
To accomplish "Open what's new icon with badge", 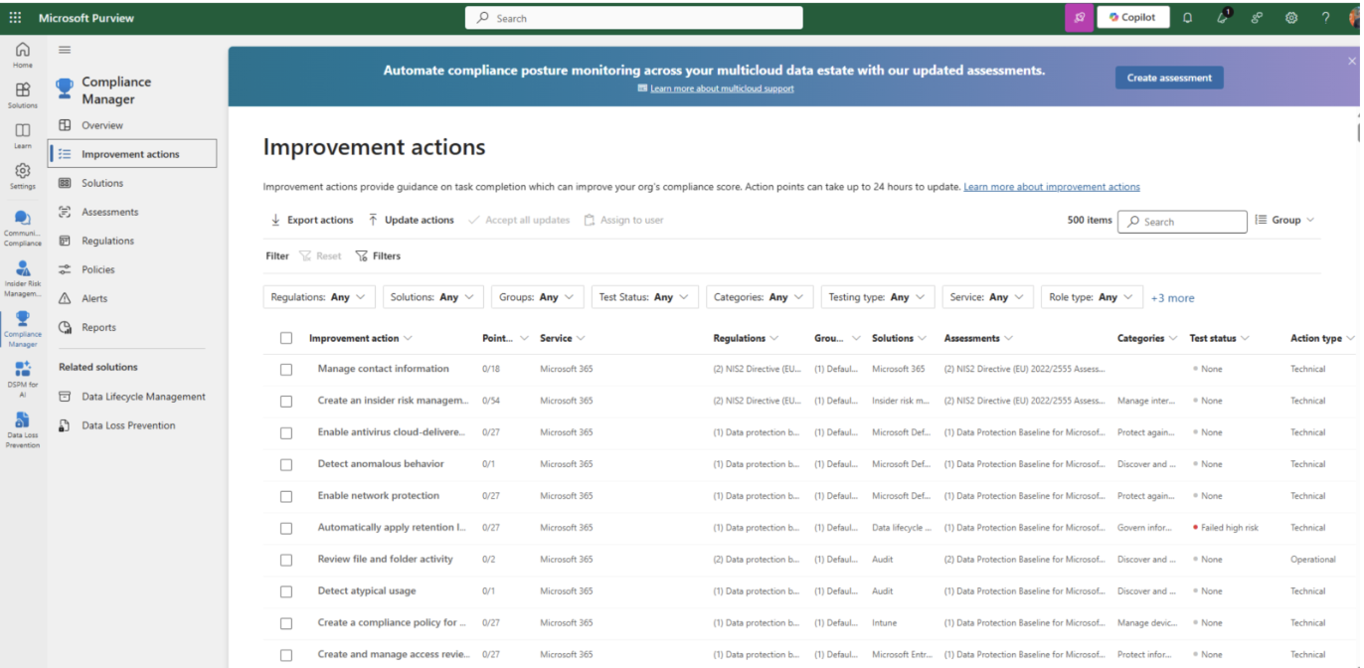I will tap(1223, 17).
